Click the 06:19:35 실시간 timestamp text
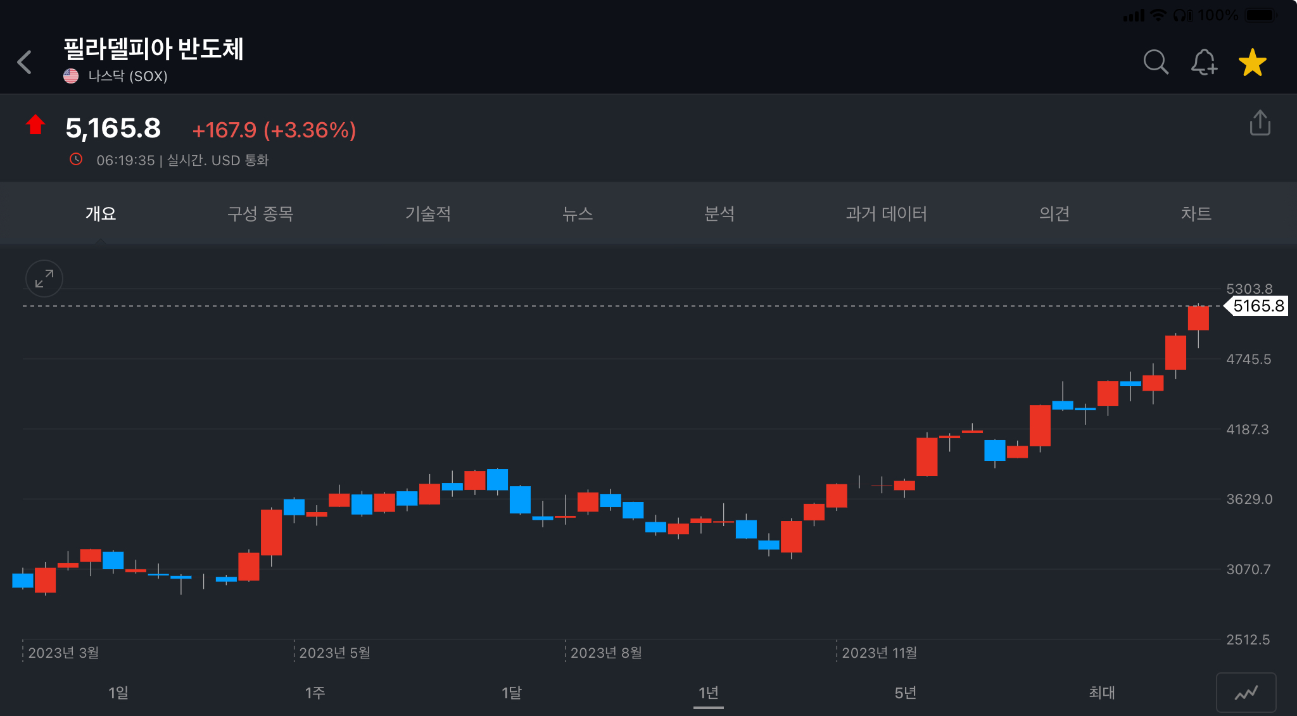Image resolution: width=1297 pixels, height=716 pixels. pos(182,160)
